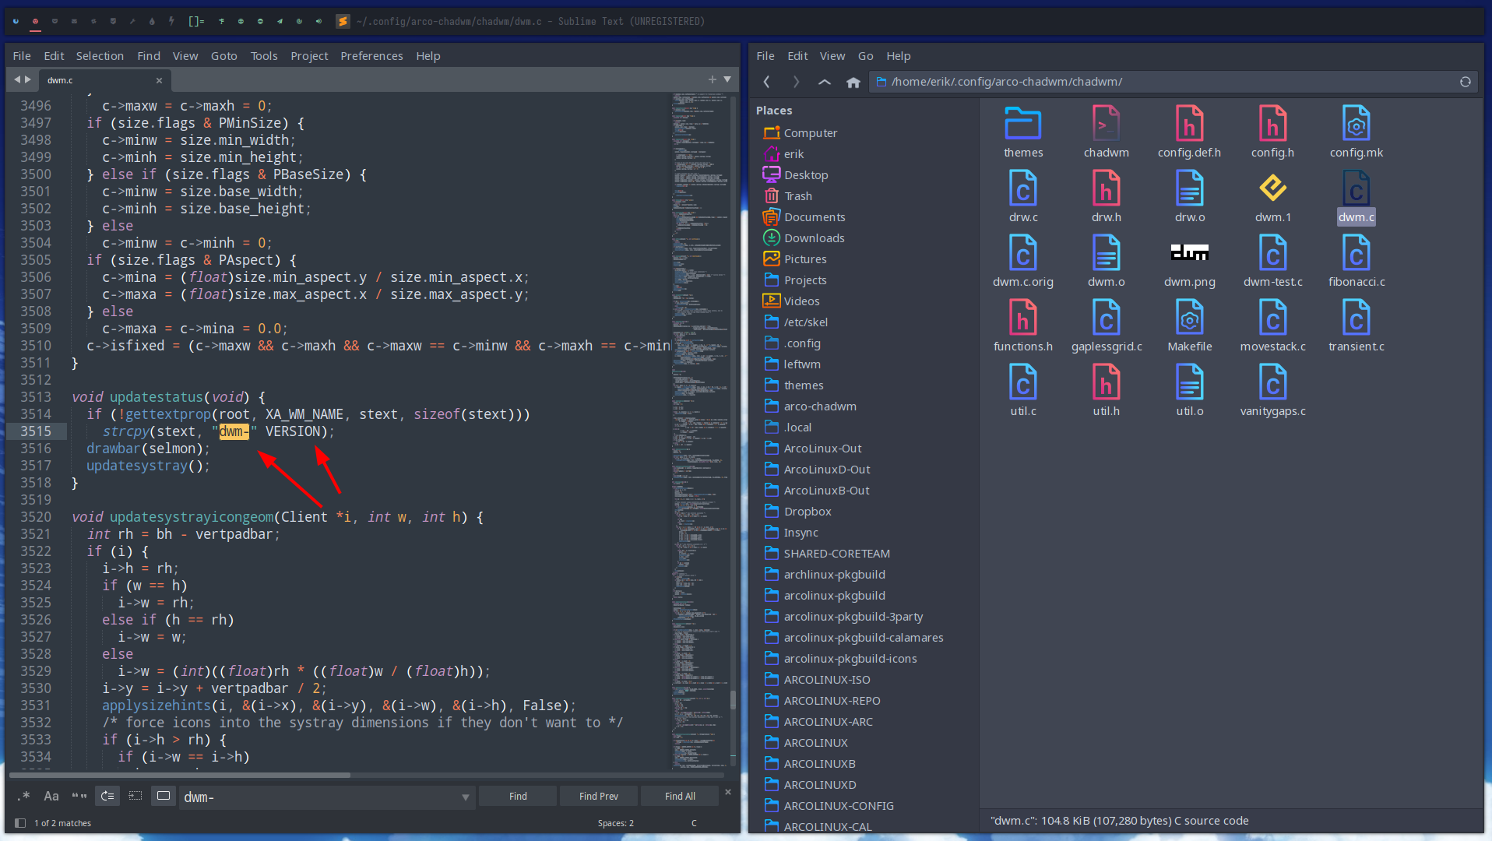Image resolution: width=1492 pixels, height=841 pixels.
Task: Enable regular expression search
Action: tap(23, 796)
